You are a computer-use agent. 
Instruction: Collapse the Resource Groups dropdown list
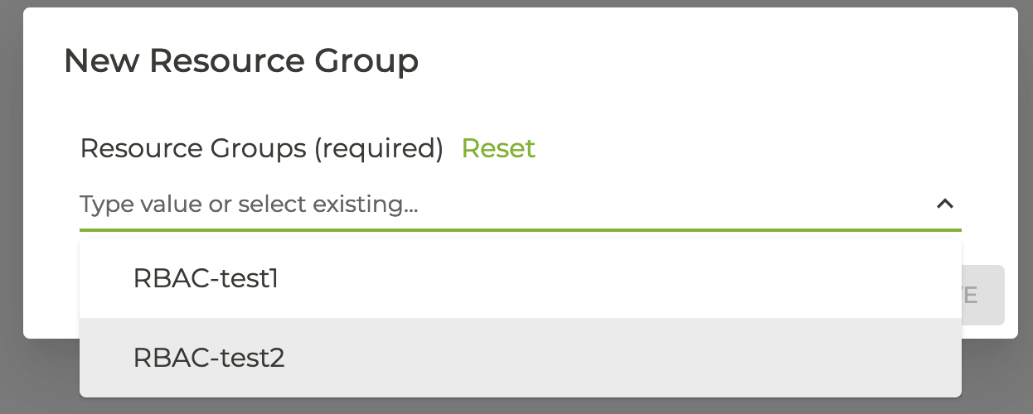pos(945,204)
